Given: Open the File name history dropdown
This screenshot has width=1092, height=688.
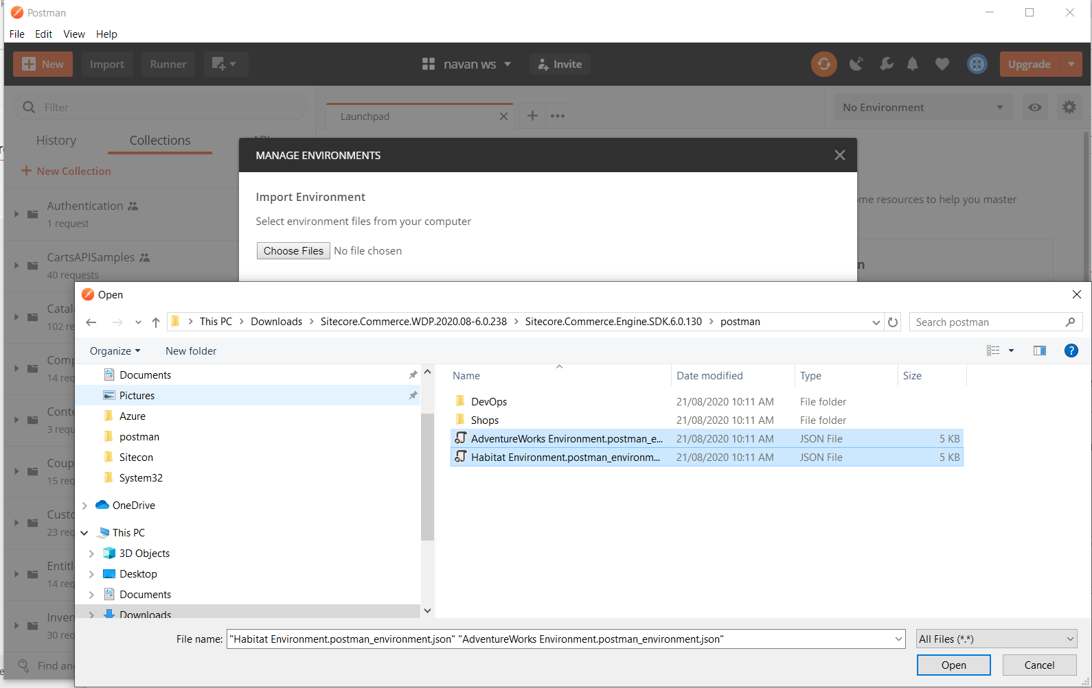Looking at the screenshot, I should pyautogui.click(x=898, y=639).
